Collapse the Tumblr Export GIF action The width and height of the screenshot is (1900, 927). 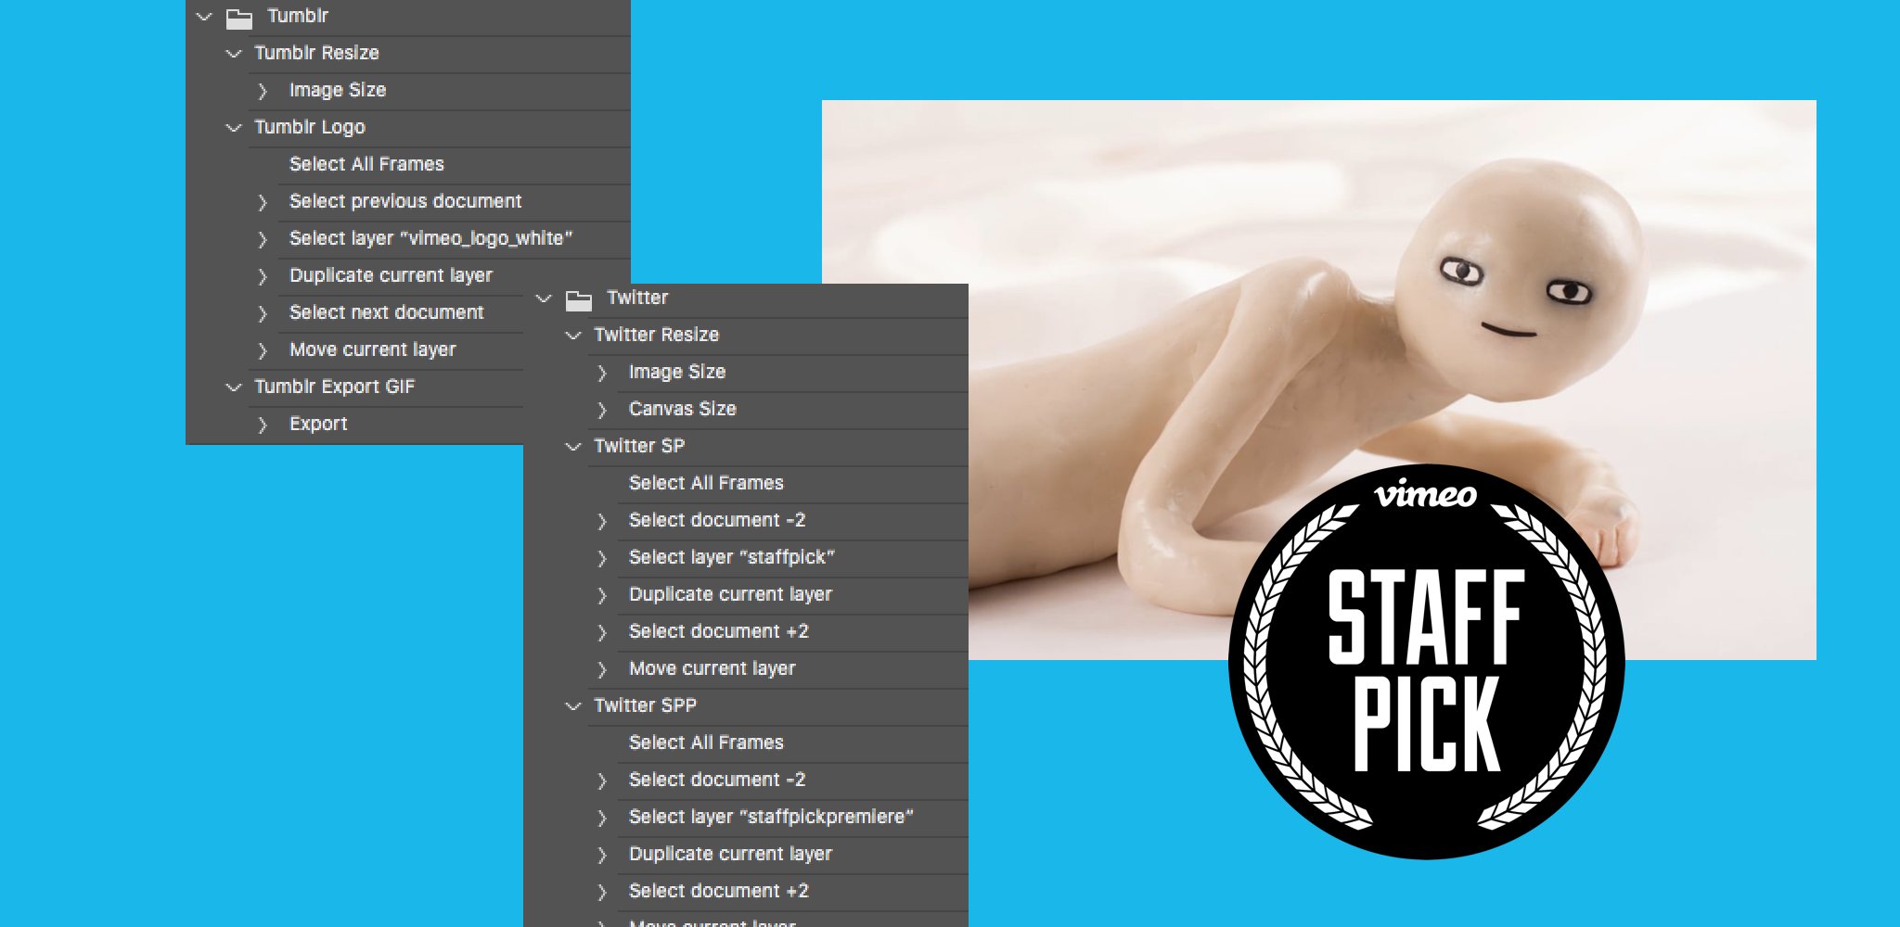point(234,387)
